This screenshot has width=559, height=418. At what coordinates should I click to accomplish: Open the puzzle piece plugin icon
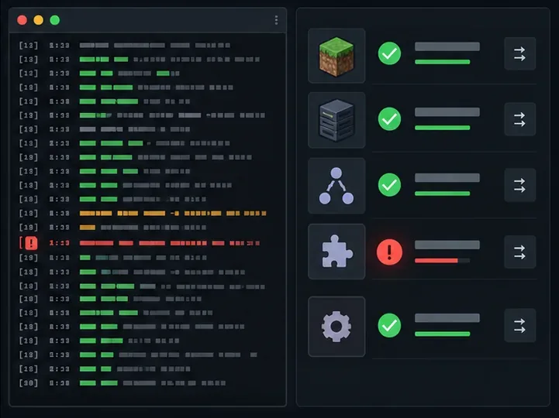(x=336, y=252)
